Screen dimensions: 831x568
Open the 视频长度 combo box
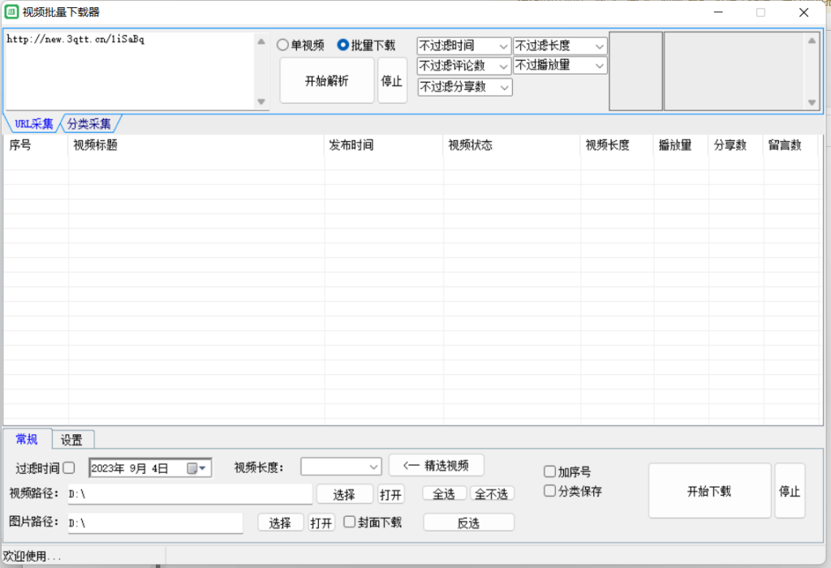[341, 467]
